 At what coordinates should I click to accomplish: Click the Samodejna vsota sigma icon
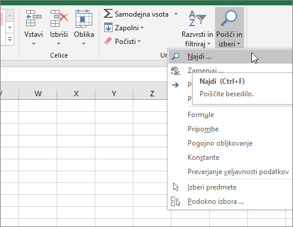click(108, 14)
